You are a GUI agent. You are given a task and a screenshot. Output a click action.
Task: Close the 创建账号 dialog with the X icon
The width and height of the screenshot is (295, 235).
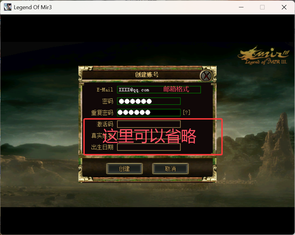(x=207, y=76)
